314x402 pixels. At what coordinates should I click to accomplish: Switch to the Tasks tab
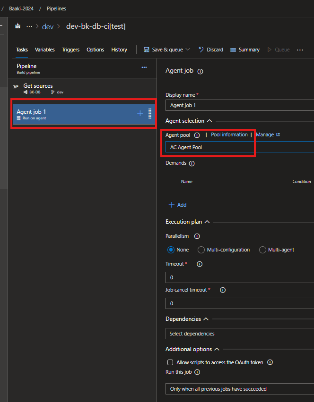(22, 50)
